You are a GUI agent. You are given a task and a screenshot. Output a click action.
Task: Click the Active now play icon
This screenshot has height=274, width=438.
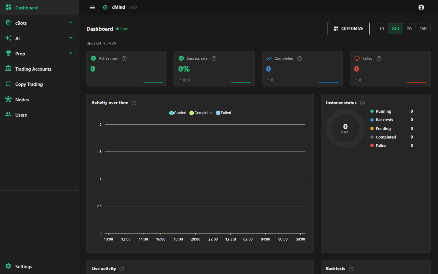[x=93, y=58]
